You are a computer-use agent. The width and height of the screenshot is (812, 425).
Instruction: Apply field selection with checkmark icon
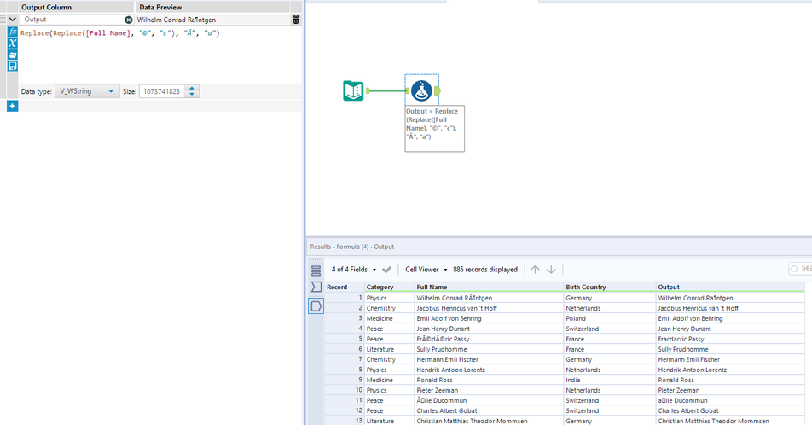pos(386,270)
